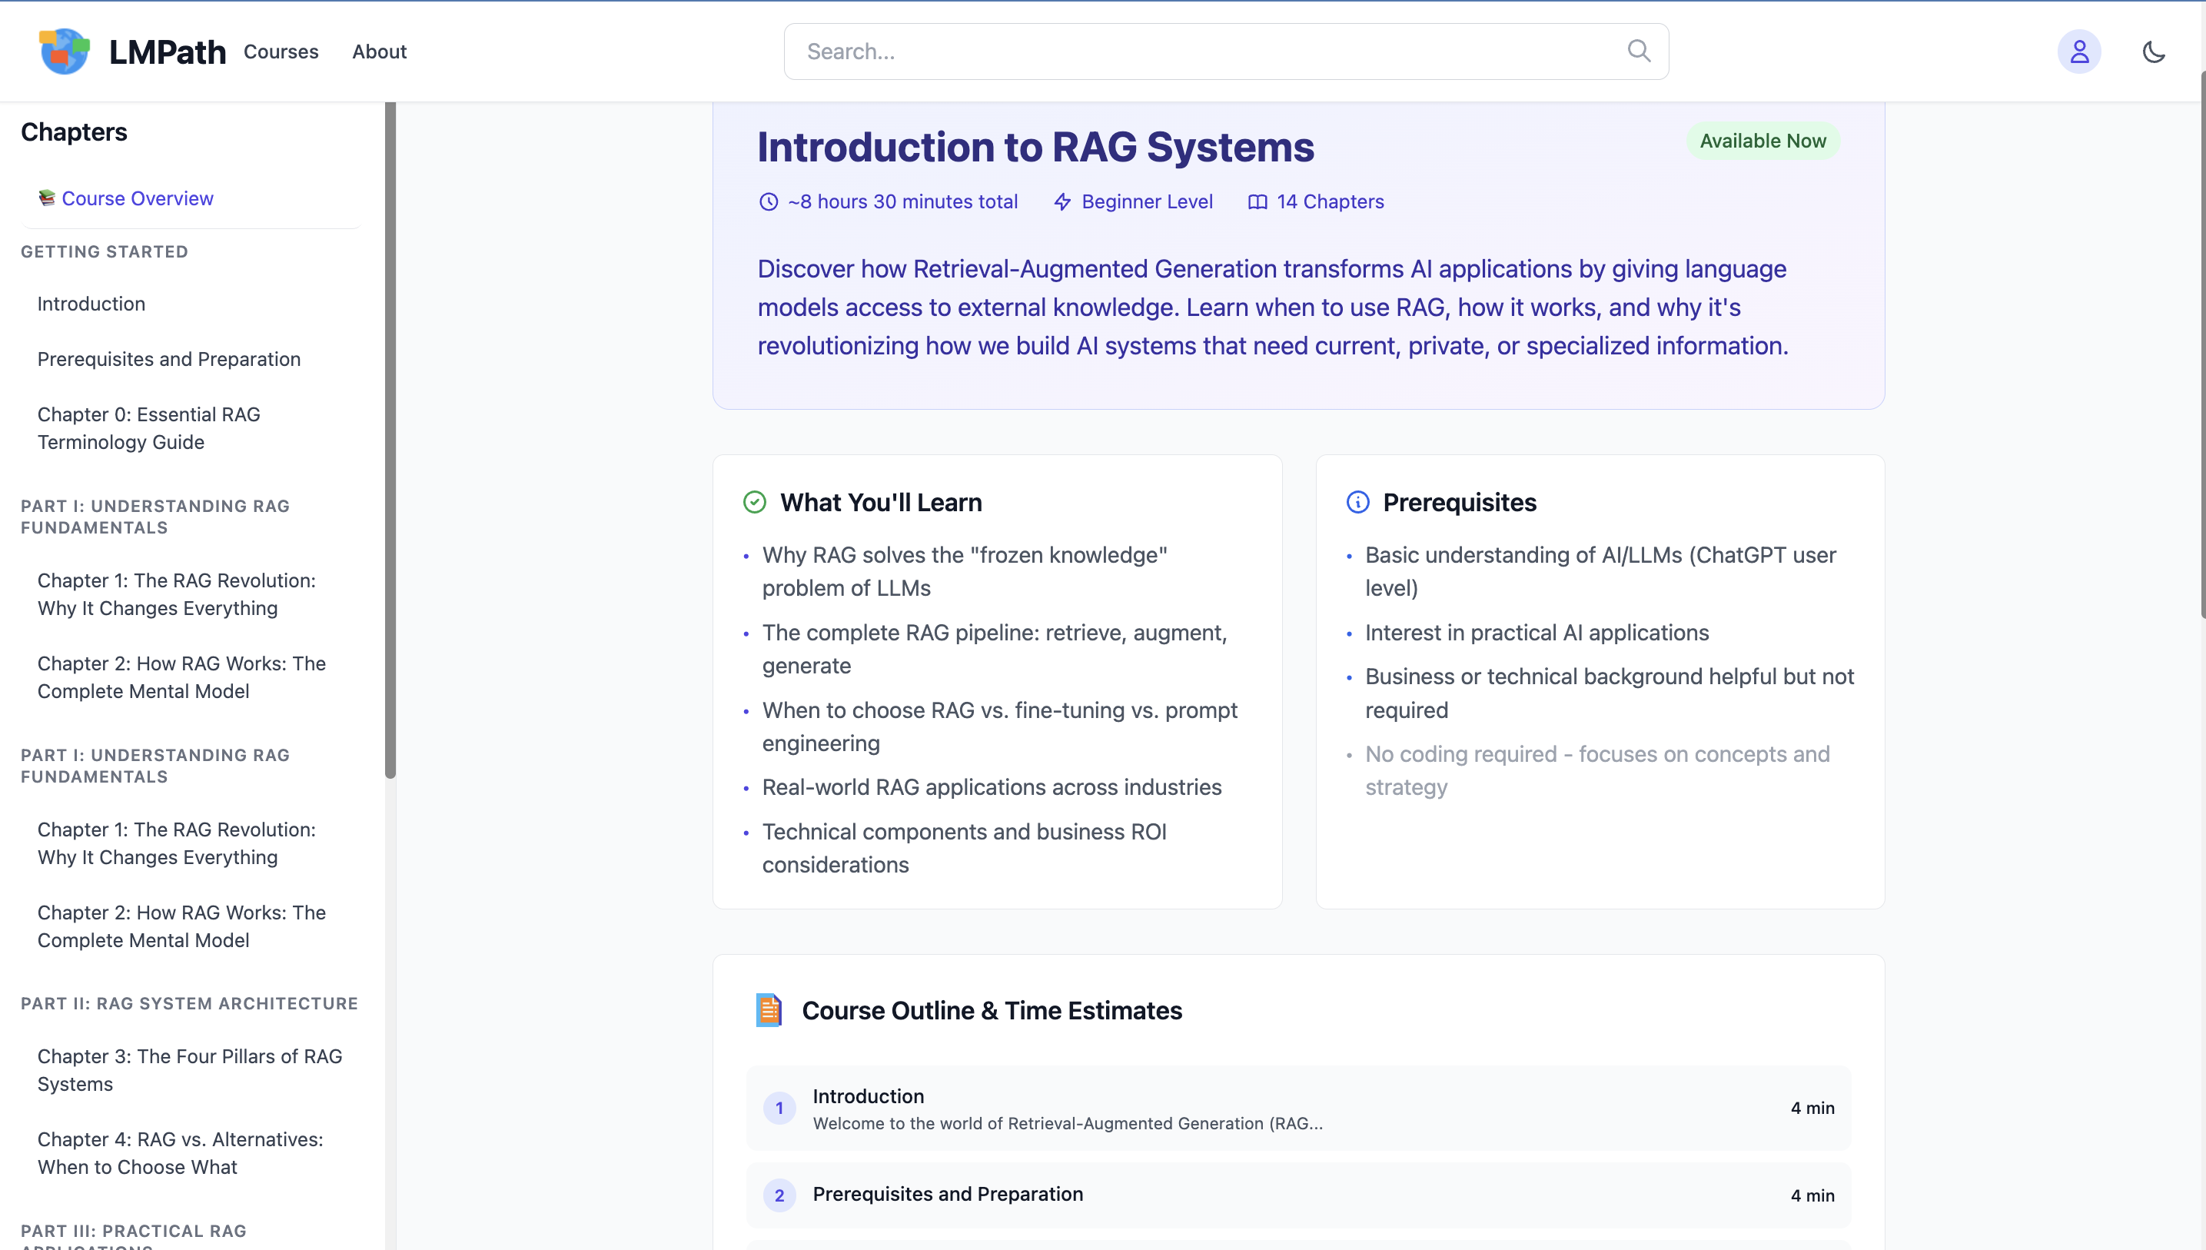Viewport: 2206px width, 1250px height.
Task: Click the search magnifier icon
Action: [1639, 51]
